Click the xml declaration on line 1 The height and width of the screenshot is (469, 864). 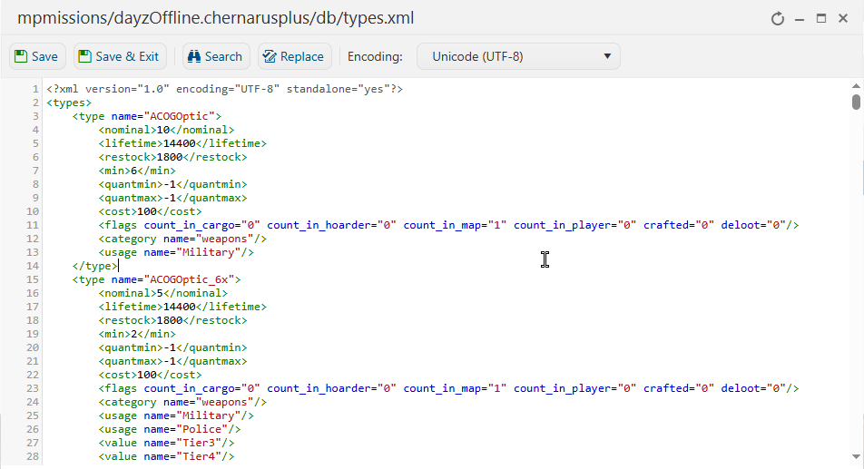click(225, 89)
